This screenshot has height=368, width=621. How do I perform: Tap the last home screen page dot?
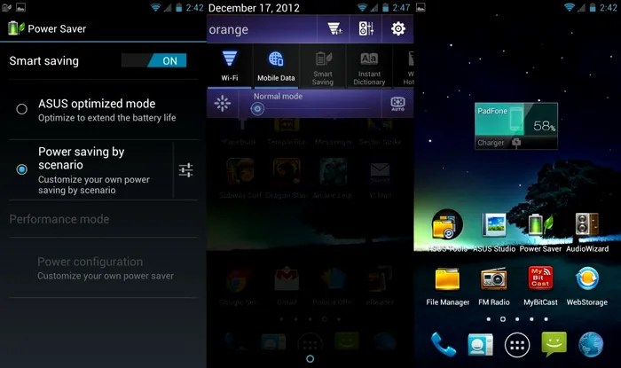[546, 319]
